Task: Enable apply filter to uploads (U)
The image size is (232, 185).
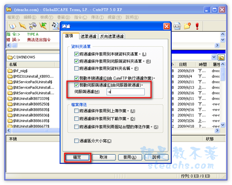Action: [x=76, y=111]
